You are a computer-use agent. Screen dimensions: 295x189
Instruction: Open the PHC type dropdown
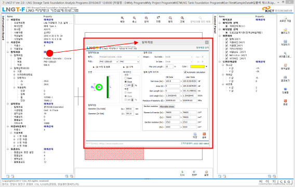130,62
